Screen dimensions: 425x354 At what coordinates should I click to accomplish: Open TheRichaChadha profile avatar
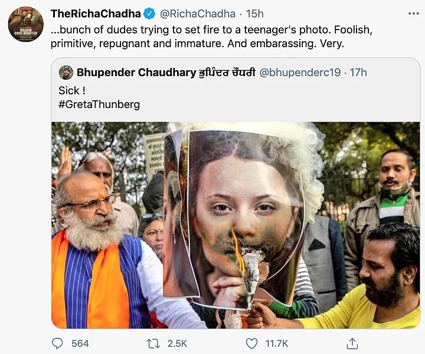(26, 24)
